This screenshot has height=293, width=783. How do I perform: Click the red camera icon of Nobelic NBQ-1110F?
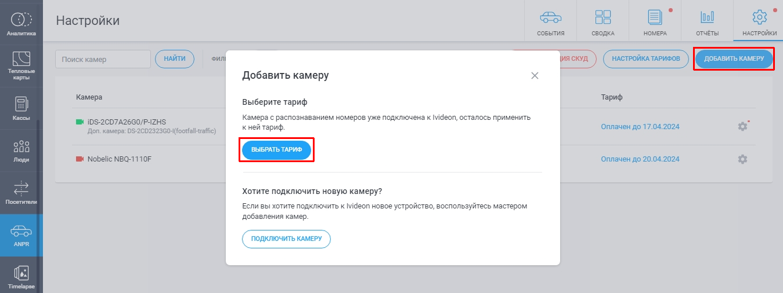pyautogui.click(x=80, y=159)
